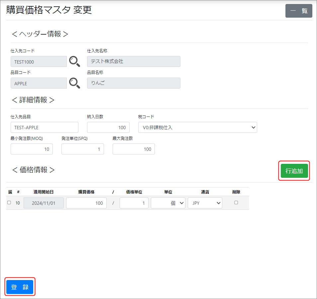Open the JPY currency dropdown
The height and width of the screenshot is (299, 317).
(x=205, y=203)
